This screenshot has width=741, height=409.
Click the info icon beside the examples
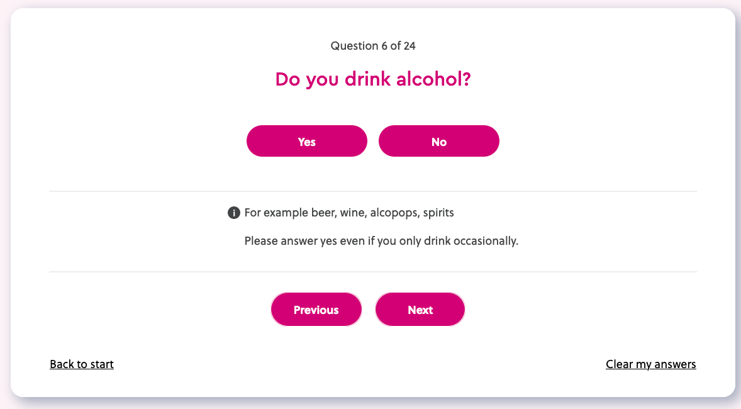coord(233,213)
